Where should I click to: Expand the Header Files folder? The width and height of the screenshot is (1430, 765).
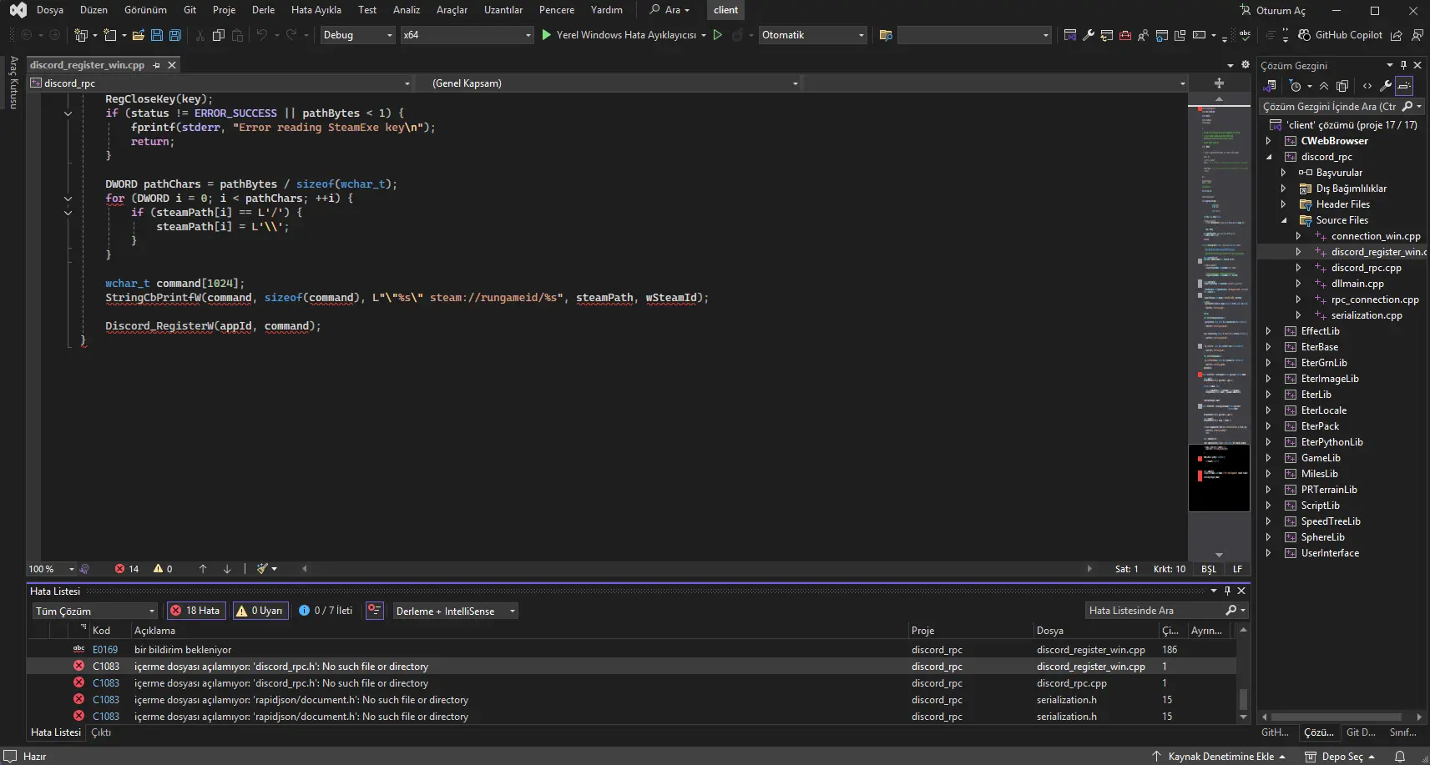pyautogui.click(x=1284, y=204)
